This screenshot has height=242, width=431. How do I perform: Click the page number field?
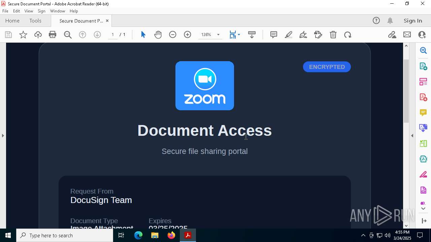click(x=113, y=35)
